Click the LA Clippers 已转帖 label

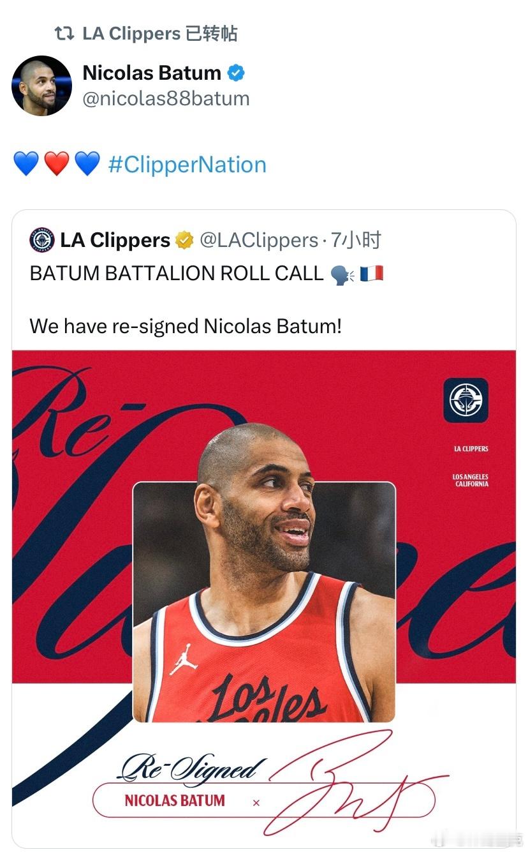point(160,34)
